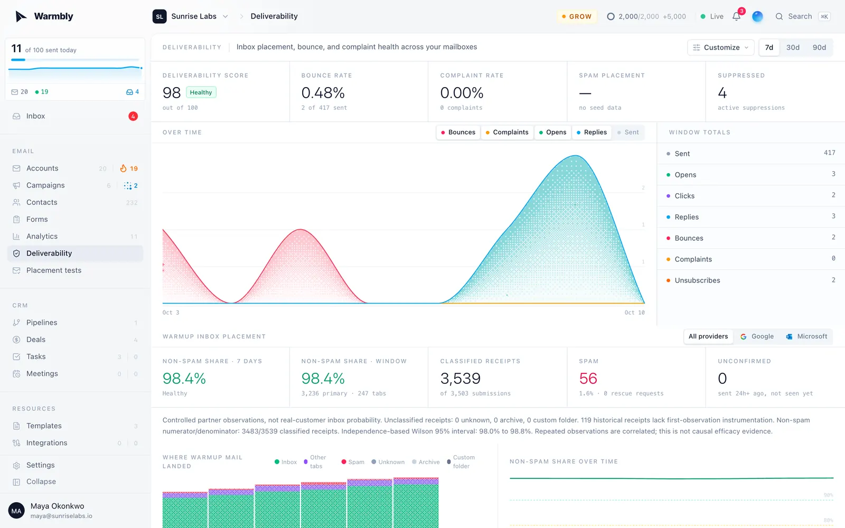Click the GROW plan badge

577,16
